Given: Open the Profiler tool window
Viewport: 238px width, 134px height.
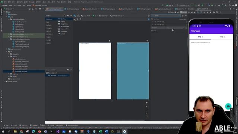Looking at the screenshot, I should point(59,125).
